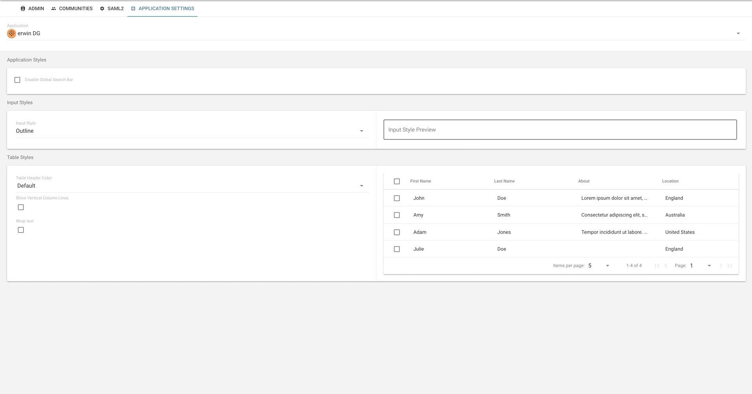Jump to last table page
752x394 pixels.
[x=729, y=266]
